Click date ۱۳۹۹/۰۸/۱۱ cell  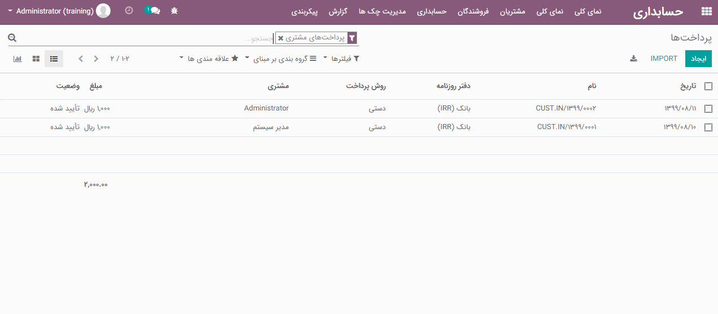click(x=680, y=108)
